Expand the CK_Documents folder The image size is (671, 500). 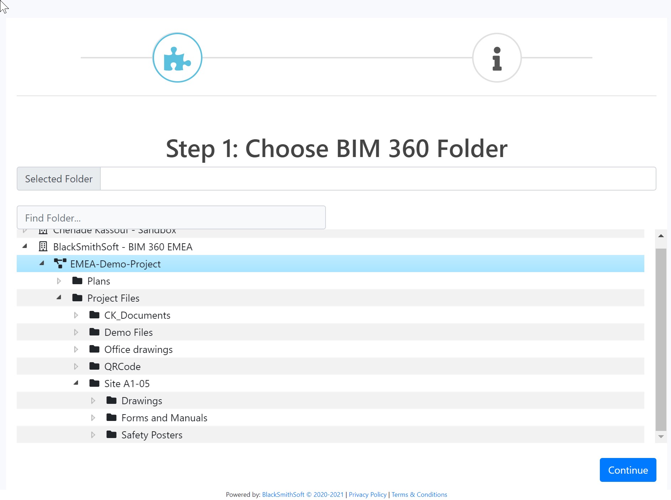[76, 315]
